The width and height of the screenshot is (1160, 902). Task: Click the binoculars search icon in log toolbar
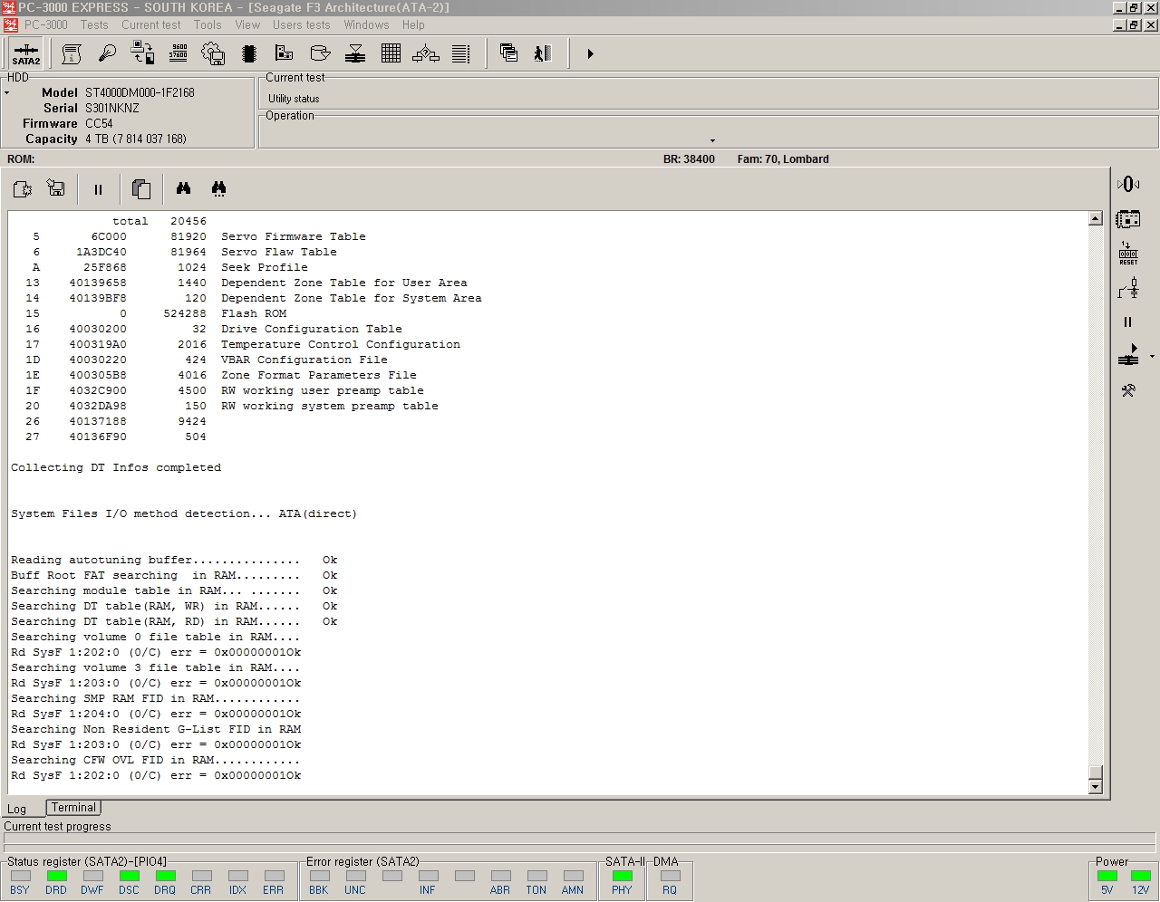pyautogui.click(x=184, y=188)
